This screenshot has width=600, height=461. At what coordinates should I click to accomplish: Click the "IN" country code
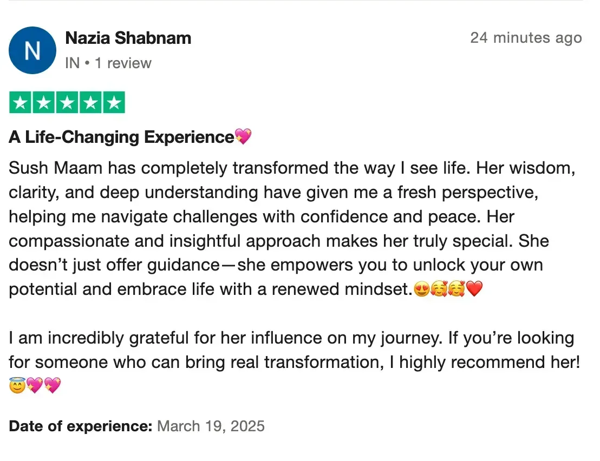coord(72,63)
